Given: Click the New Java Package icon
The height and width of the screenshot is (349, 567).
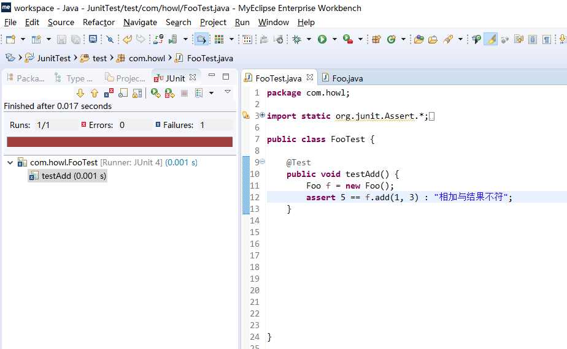Looking at the screenshot, I should pos(376,39).
